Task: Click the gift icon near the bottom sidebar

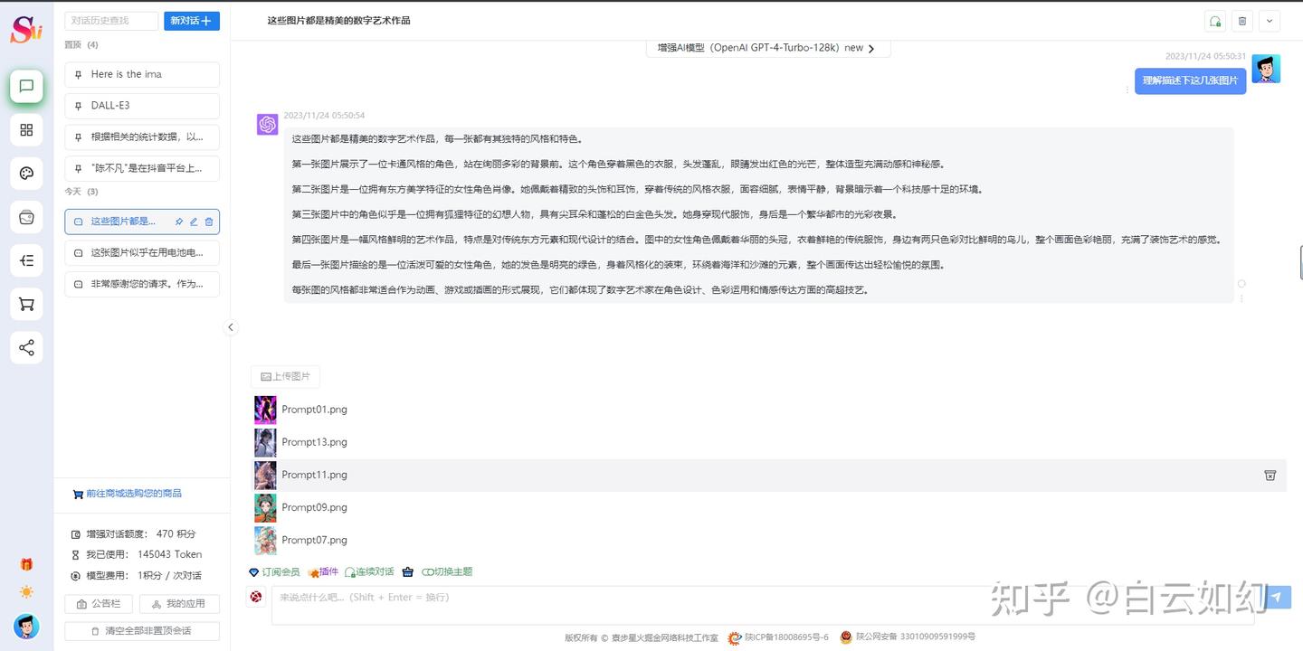Action: 26,563
